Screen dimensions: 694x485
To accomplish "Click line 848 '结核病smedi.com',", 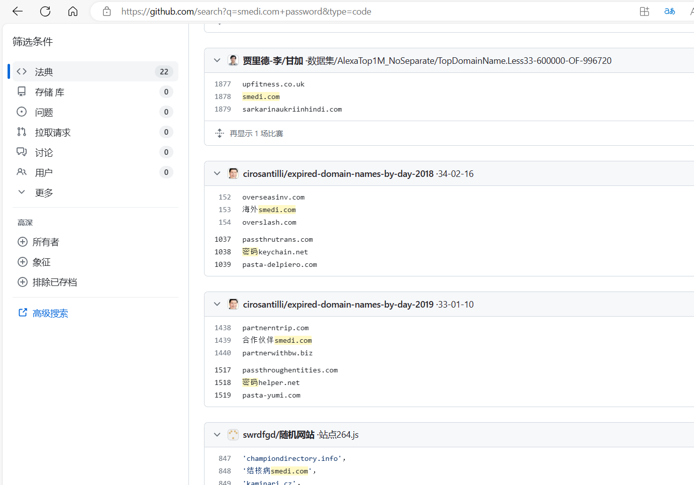I will [x=279, y=471].
